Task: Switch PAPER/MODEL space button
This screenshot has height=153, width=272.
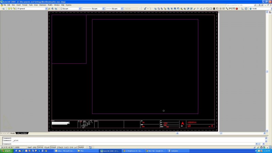Action: 81,147
